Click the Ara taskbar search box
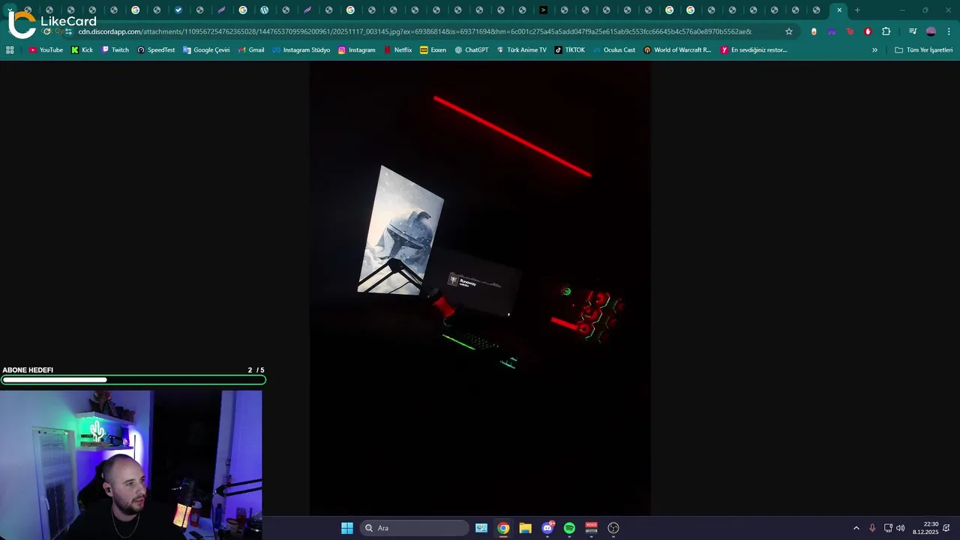The height and width of the screenshot is (540, 960). 415,528
